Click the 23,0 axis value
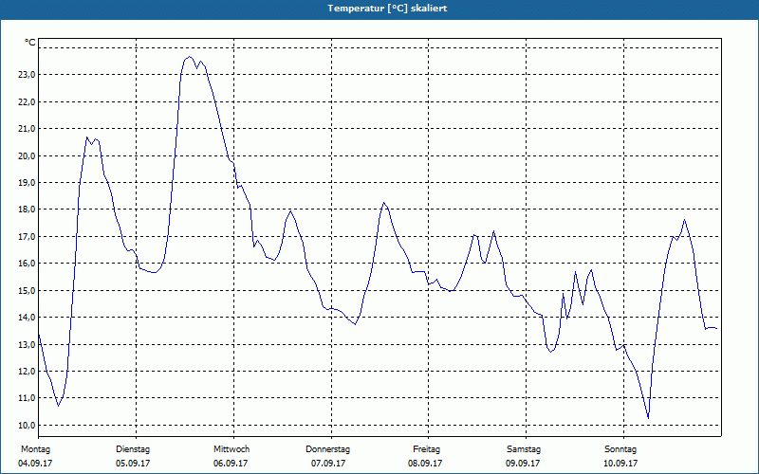 point(28,75)
